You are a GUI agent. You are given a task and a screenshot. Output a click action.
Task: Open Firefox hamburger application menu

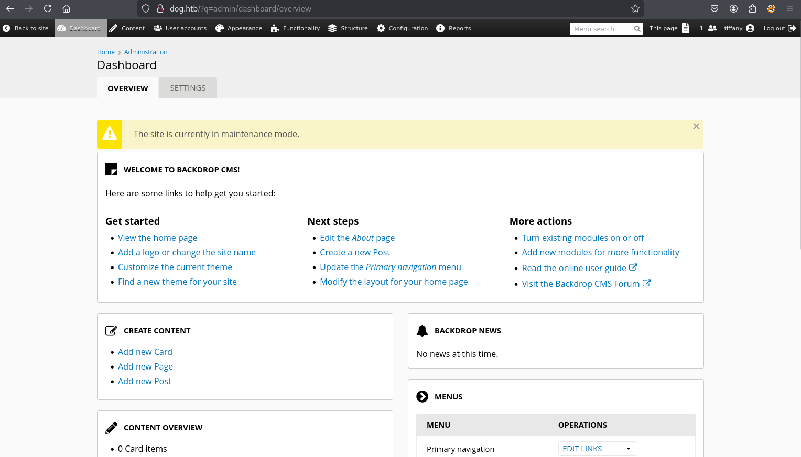pyautogui.click(x=790, y=8)
